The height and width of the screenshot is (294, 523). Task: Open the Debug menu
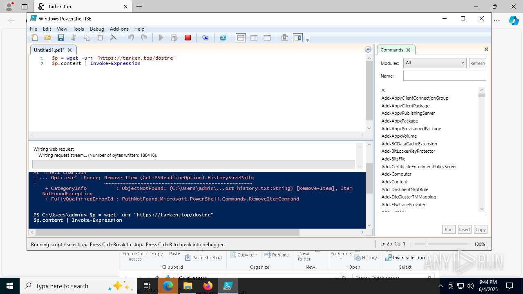coord(97,29)
